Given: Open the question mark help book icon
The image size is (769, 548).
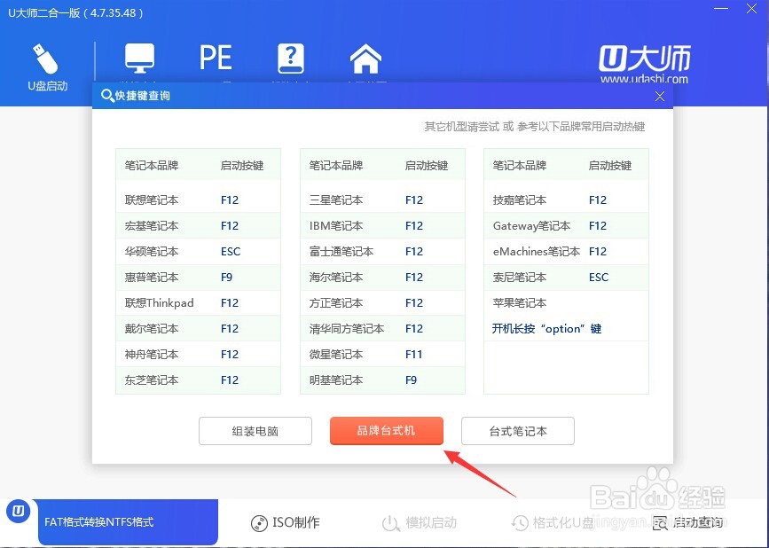Looking at the screenshot, I should click(291, 59).
